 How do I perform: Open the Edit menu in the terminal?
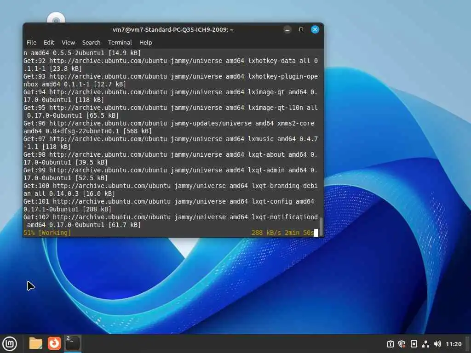49,43
